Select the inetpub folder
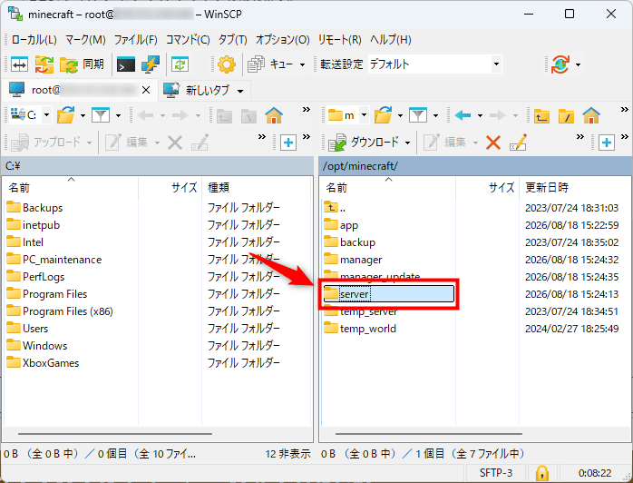Image resolution: width=633 pixels, height=483 pixels. pyautogui.click(x=34, y=225)
